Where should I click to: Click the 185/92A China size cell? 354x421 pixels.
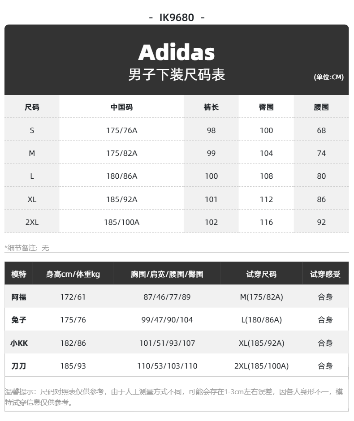(121, 199)
